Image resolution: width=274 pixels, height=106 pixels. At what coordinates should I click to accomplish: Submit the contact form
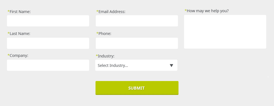(137, 88)
